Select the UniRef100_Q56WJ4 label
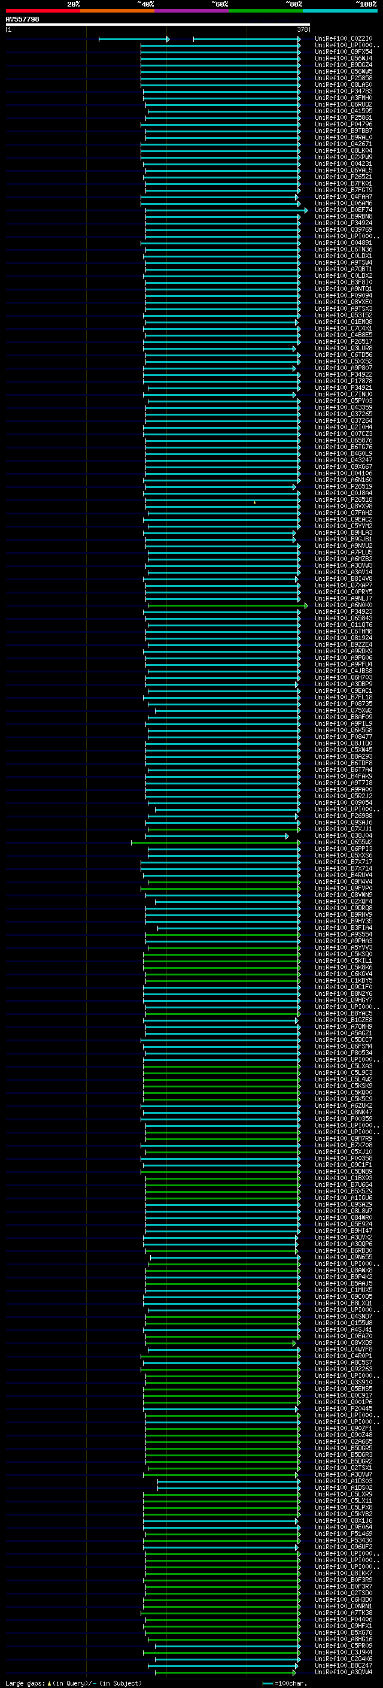The height and width of the screenshot is (1688, 383). [x=344, y=58]
